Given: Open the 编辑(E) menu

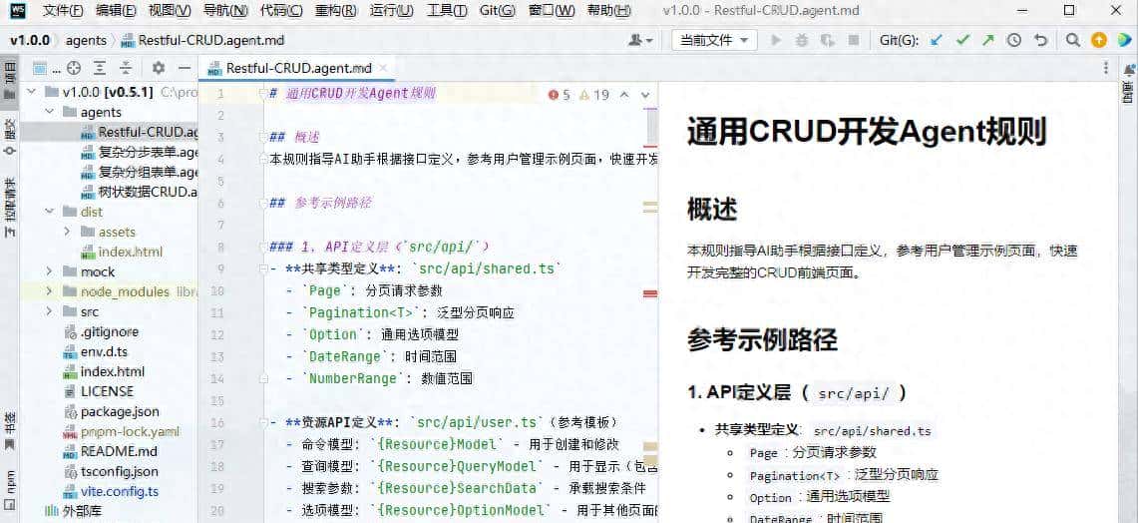Looking at the screenshot, I should click(x=116, y=11).
